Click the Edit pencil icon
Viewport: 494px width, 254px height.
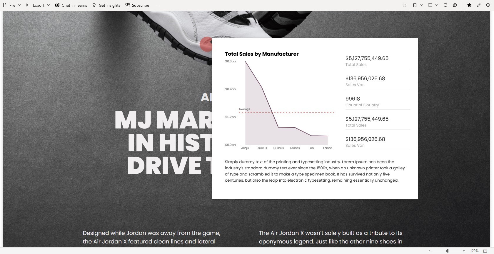point(479,5)
